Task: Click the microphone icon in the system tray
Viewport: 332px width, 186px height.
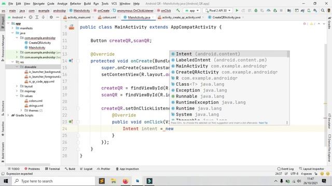Action: [x=282, y=181]
